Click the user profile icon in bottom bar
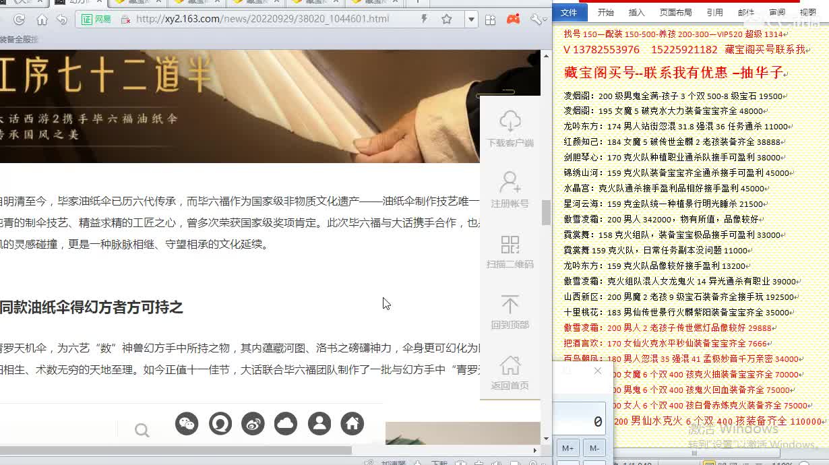 coord(319,423)
